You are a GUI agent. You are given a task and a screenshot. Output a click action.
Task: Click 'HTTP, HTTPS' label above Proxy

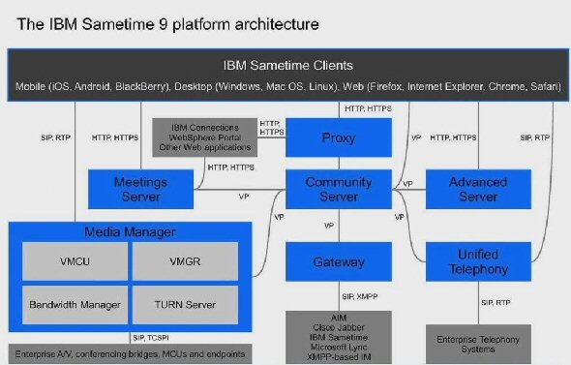(x=368, y=108)
